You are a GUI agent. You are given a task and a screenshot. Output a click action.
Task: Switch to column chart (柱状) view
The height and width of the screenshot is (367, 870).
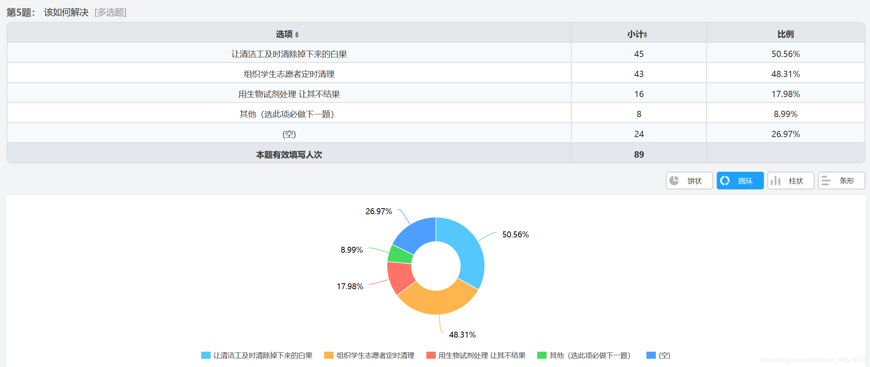coord(791,181)
